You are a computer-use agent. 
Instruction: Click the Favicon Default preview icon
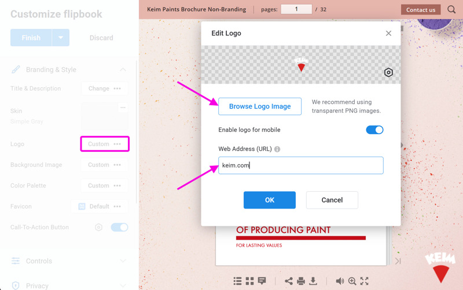tap(82, 206)
